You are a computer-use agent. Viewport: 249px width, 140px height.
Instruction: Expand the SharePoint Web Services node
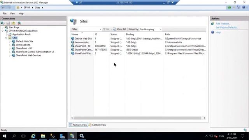[x=10, y=56]
